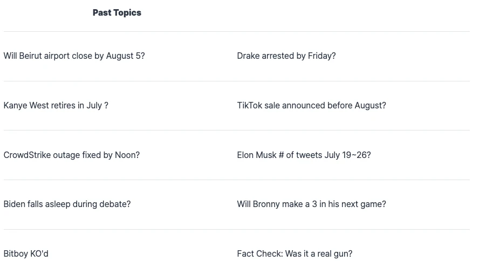This screenshot has width=486, height=275.
Task: Select the Bronny next game topic
Action: [x=311, y=204]
